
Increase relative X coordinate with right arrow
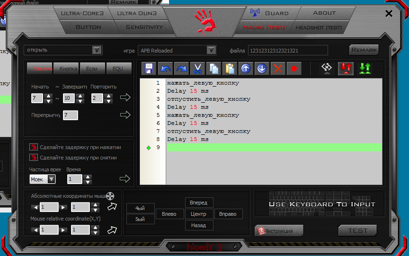pyautogui.click(x=62, y=230)
